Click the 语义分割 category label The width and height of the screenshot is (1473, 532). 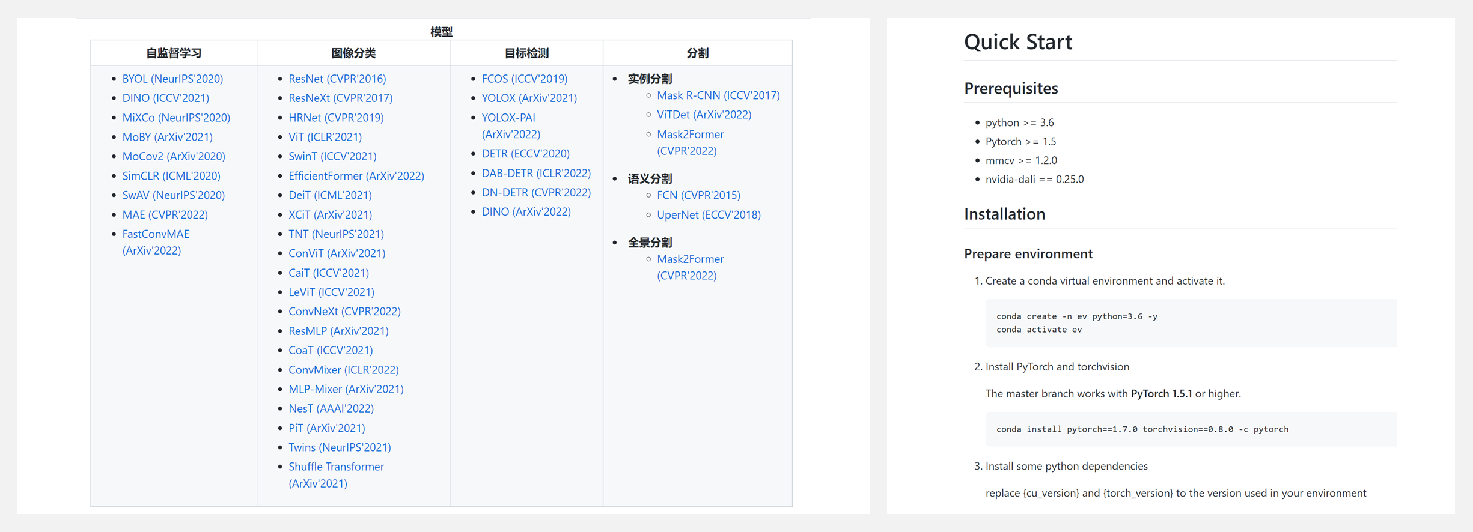pyautogui.click(x=650, y=178)
